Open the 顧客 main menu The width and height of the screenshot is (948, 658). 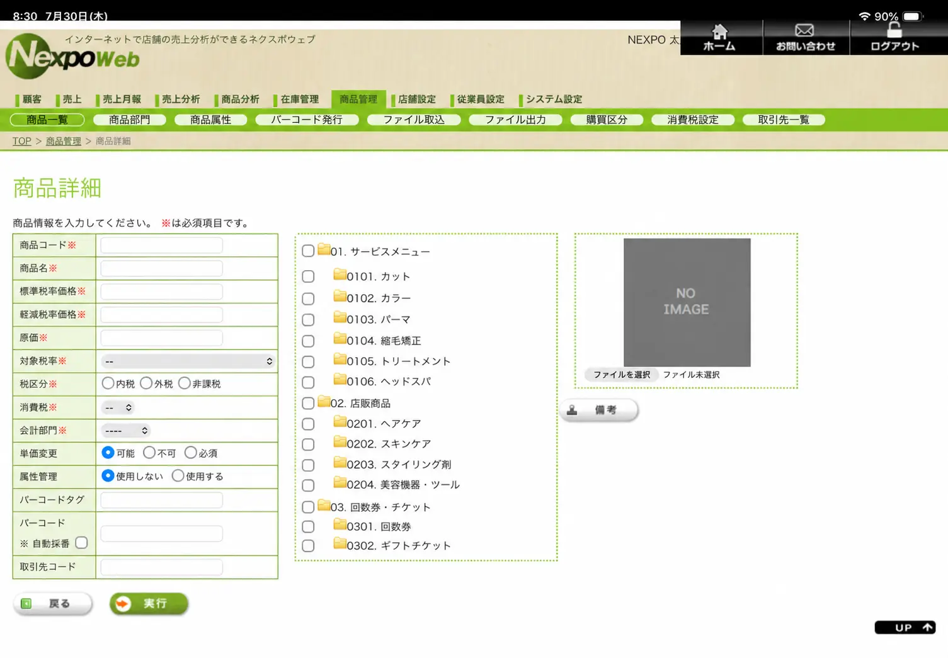[30, 99]
